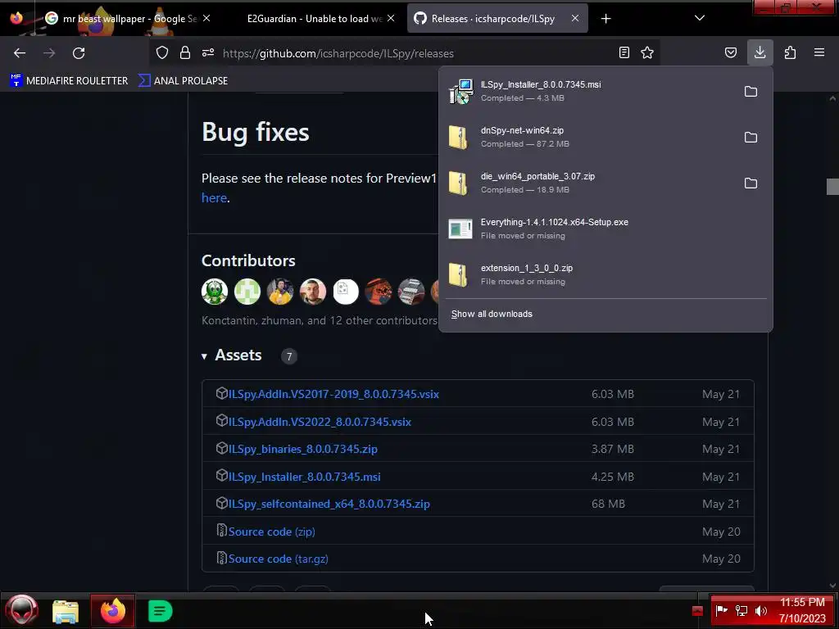Open Firefox application hamburger menu
Image resolution: width=839 pixels, height=629 pixels.
[x=819, y=52]
